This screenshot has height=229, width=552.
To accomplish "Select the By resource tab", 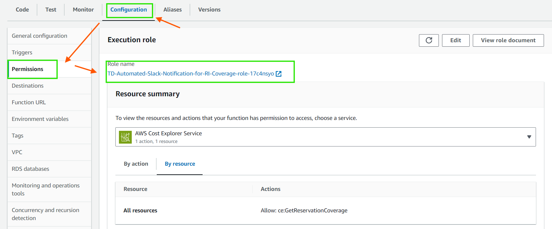I will coord(180,164).
